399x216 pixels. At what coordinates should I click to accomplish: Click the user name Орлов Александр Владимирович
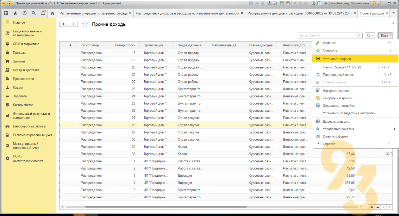coord(347,3)
